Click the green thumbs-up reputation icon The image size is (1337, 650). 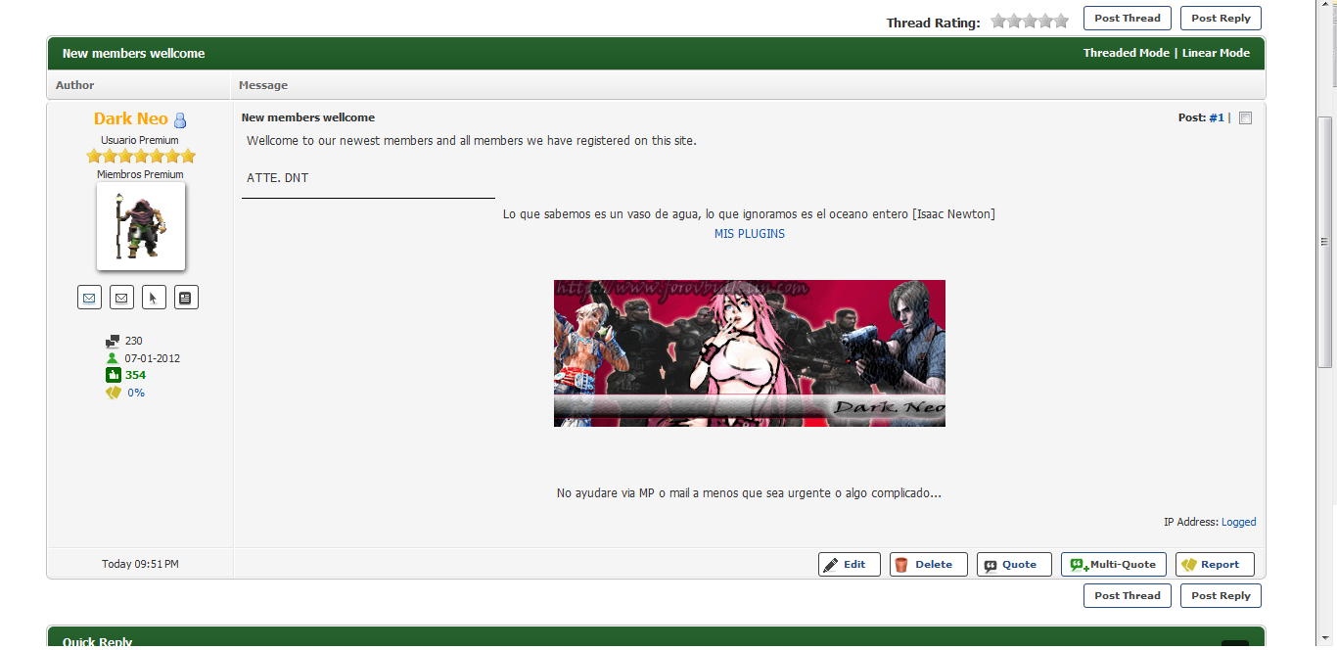pos(113,375)
